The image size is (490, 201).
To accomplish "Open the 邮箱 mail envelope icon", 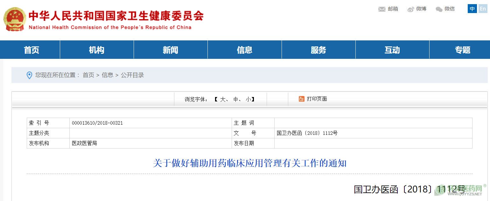I will pos(382,9).
